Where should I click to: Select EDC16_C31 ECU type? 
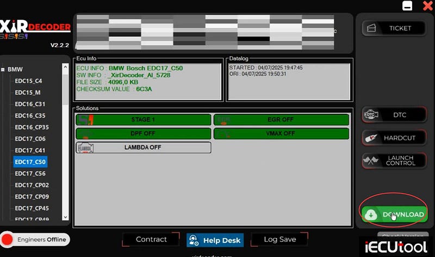(x=30, y=104)
